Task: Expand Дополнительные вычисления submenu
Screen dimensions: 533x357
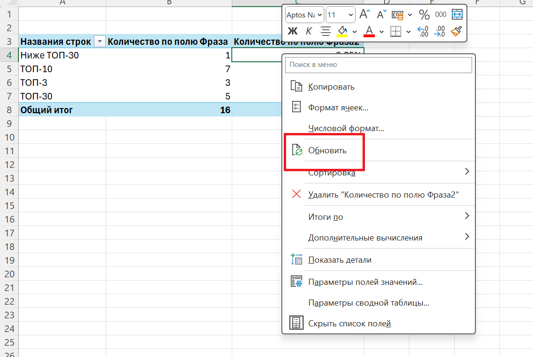Action: click(378, 237)
